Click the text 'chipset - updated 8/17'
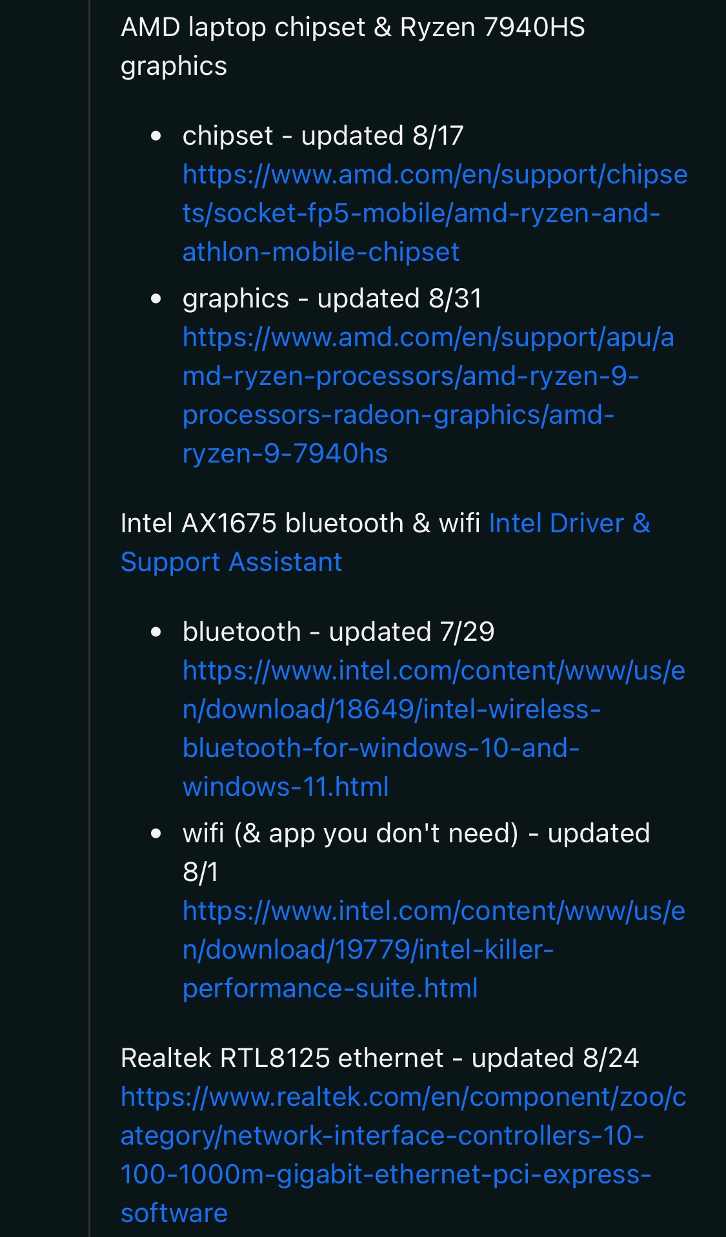Screen dimensions: 726x1237 [x=323, y=136]
